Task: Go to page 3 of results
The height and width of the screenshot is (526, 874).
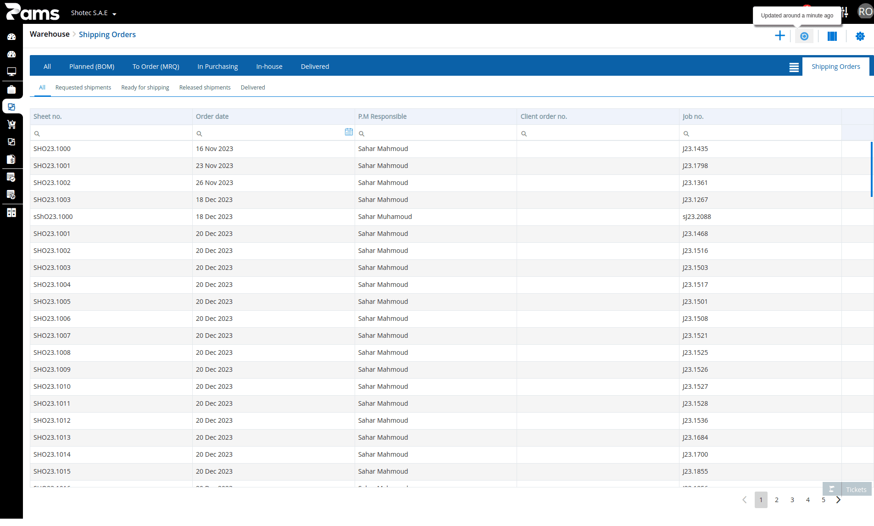Action: pos(792,500)
